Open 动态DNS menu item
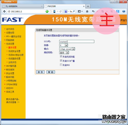This screenshot has height=125, width=128. 10,88
